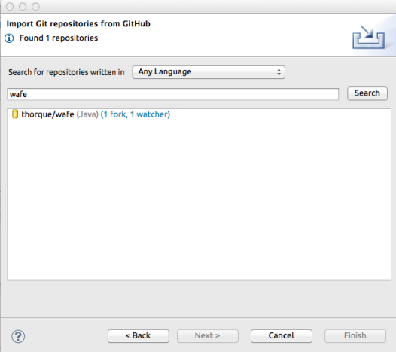The height and width of the screenshot is (352, 396).
Task: Click the Search button
Action: coord(367,93)
